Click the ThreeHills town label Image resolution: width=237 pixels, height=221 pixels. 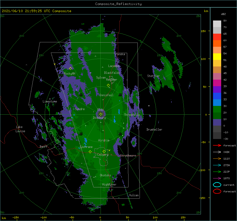tap(132, 115)
